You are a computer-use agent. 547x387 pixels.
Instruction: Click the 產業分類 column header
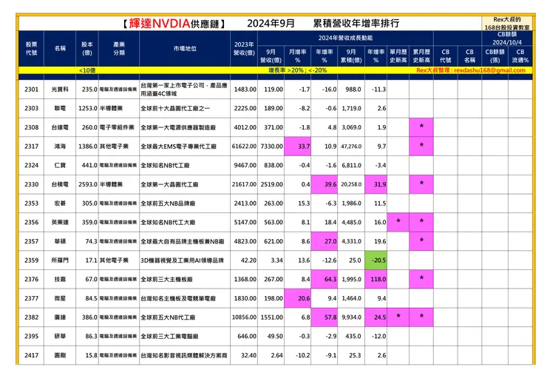[119, 49]
